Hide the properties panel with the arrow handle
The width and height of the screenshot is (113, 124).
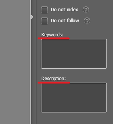tap(32, 17)
